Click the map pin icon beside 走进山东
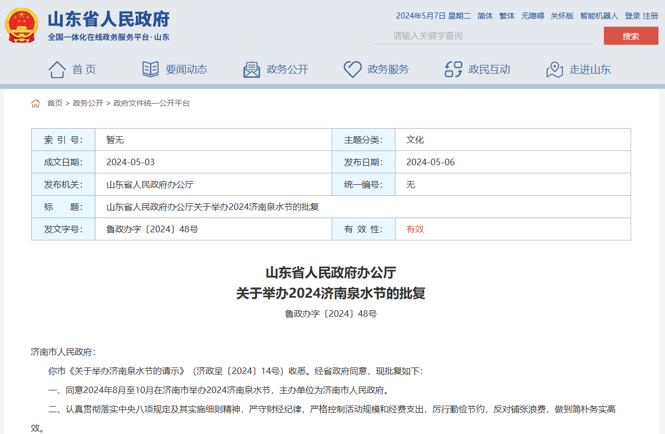The image size is (665, 434). pyautogui.click(x=554, y=70)
